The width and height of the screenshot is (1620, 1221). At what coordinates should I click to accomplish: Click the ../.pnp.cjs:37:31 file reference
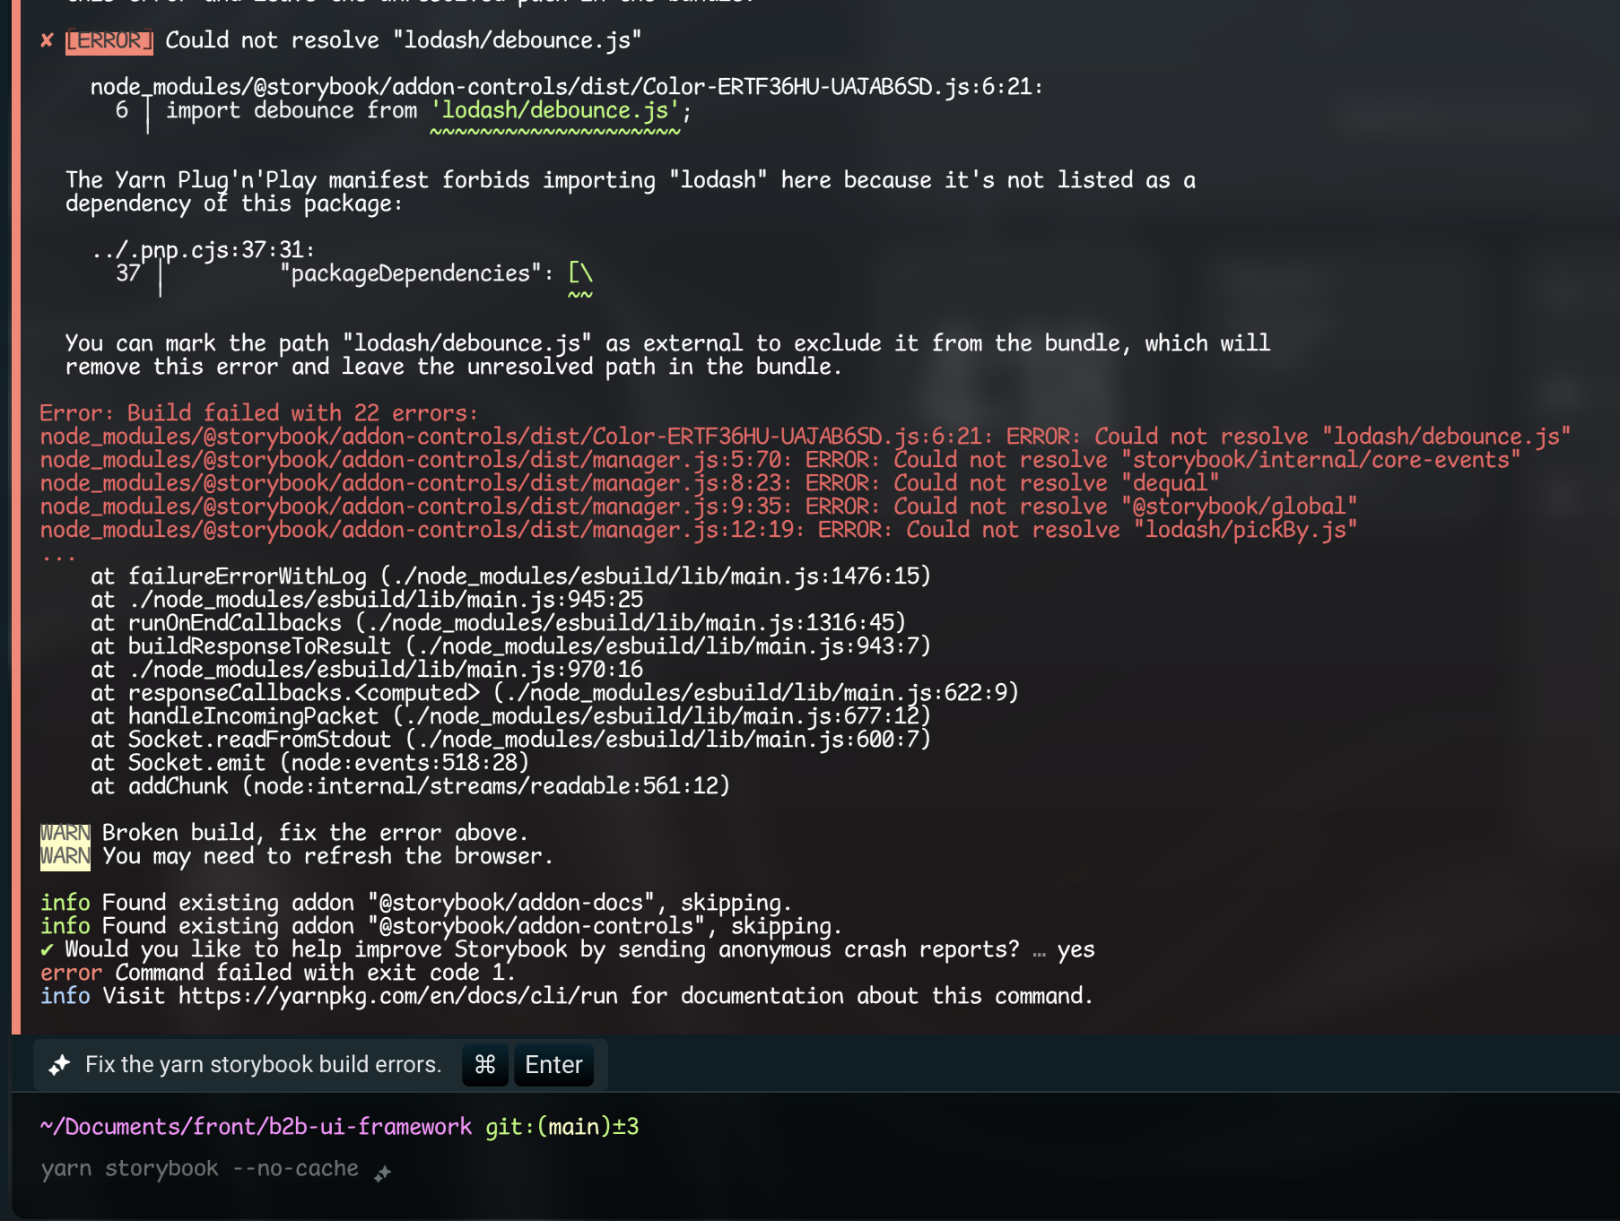pyautogui.click(x=203, y=250)
